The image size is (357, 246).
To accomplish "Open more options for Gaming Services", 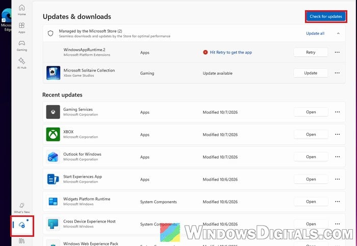I will (338, 112).
